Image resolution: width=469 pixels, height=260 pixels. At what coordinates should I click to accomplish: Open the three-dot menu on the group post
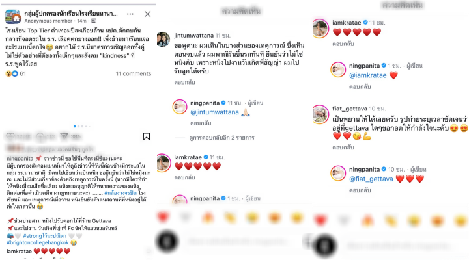click(x=130, y=14)
